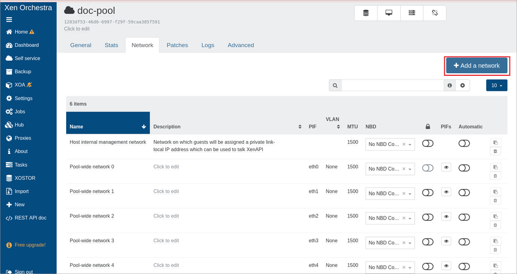Delete Host internal management network trash icon
Viewport: 517px width, 274px height.
tap(495, 151)
